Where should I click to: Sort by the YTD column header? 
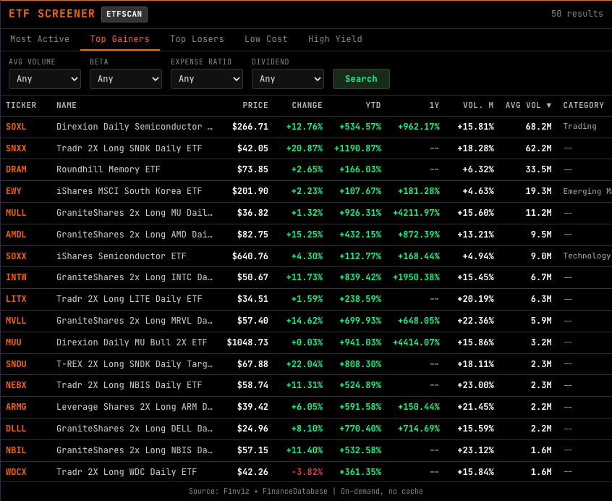tap(373, 105)
